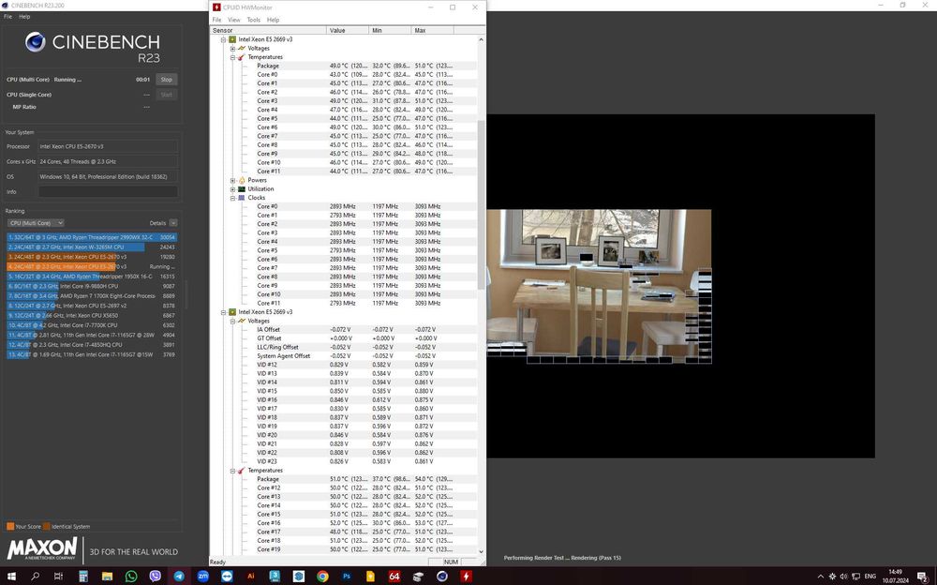Expand the Powers node
The height and width of the screenshot is (585, 937).
232,180
